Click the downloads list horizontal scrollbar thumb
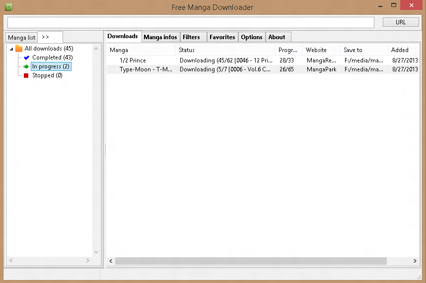Screen dimensions: 426x283 251,261
